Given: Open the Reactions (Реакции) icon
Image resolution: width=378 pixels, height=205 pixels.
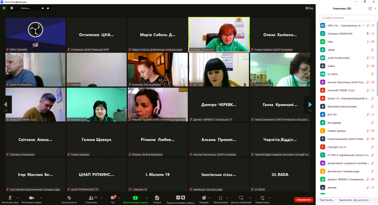Looking at the screenshot, I should (204, 198).
